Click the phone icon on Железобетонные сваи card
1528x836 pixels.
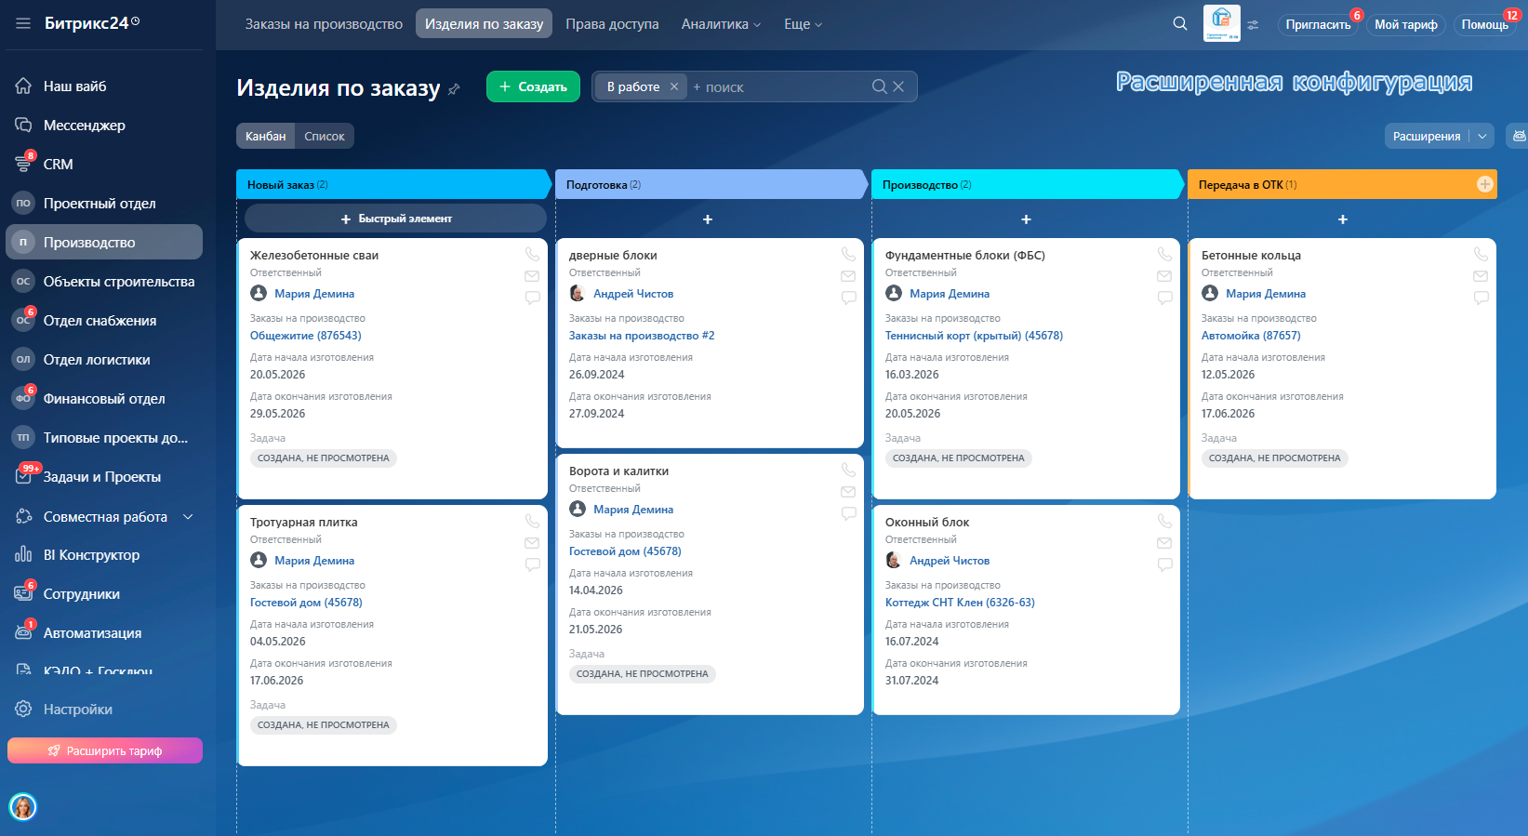pyautogui.click(x=532, y=254)
